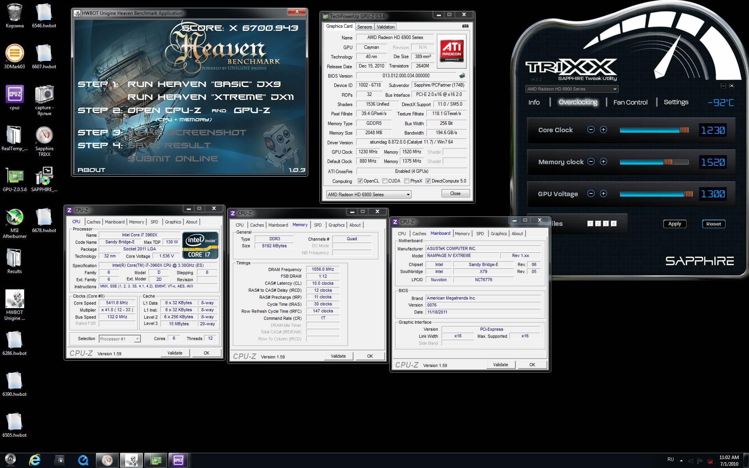This screenshot has height=468, width=749.
Task: Open the 6505.hwbot file icon
Action: pyautogui.click(x=14, y=425)
